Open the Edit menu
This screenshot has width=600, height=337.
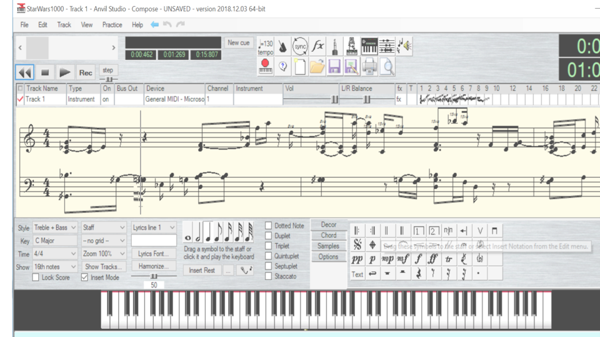pyautogui.click(x=42, y=25)
